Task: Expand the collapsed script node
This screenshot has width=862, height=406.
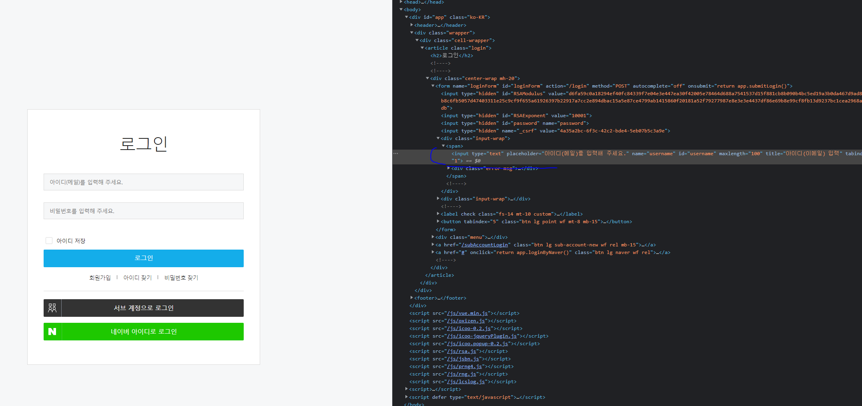Action: coord(406,389)
